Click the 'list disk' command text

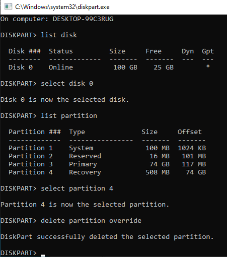(x=59, y=35)
